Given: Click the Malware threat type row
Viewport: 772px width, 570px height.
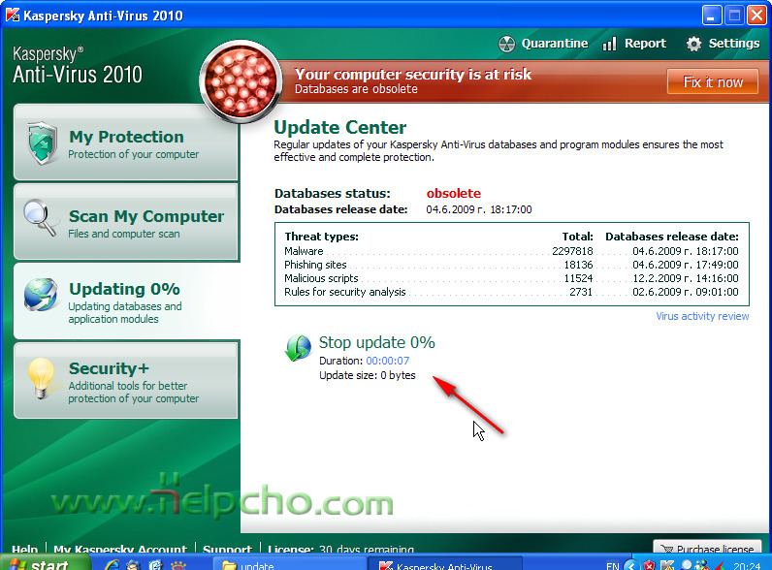Looking at the screenshot, I should click(511, 251).
